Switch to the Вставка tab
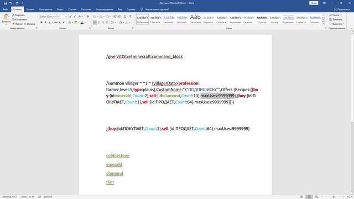Viewport: 354px width, 199px height. click(30, 9)
